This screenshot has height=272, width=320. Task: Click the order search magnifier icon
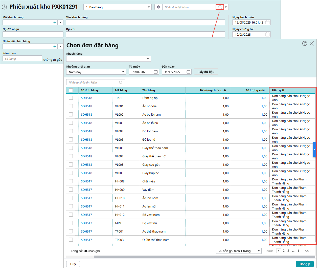220,7
